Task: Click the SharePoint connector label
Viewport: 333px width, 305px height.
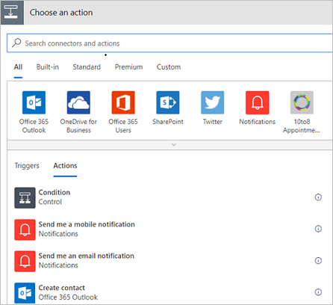Action: click(x=168, y=122)
